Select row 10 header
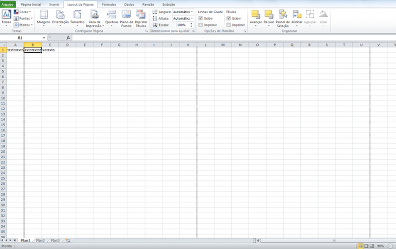 coord(3,98)
